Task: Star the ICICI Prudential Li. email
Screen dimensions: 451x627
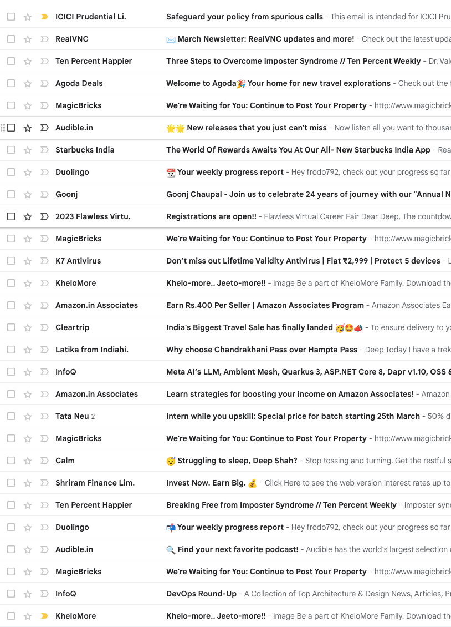Action: coord(28,17)
